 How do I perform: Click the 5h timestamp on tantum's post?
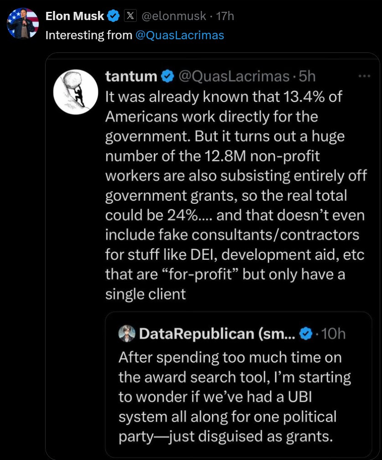(307, 76)
